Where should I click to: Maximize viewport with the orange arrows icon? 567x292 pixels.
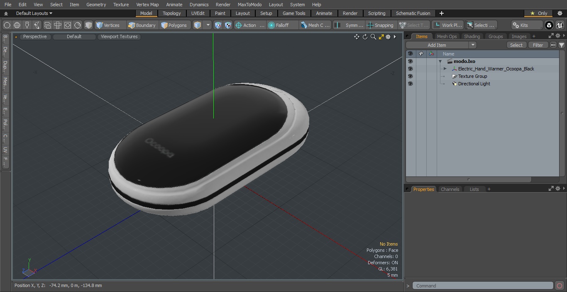pos(381,37)
